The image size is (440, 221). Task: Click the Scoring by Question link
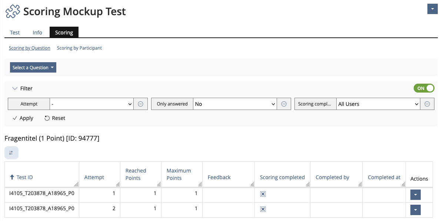pos(29,48)
